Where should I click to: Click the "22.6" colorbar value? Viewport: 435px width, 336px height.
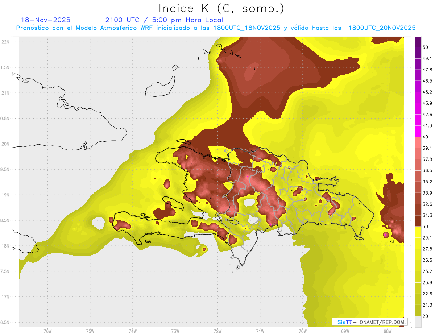[427, 294]
